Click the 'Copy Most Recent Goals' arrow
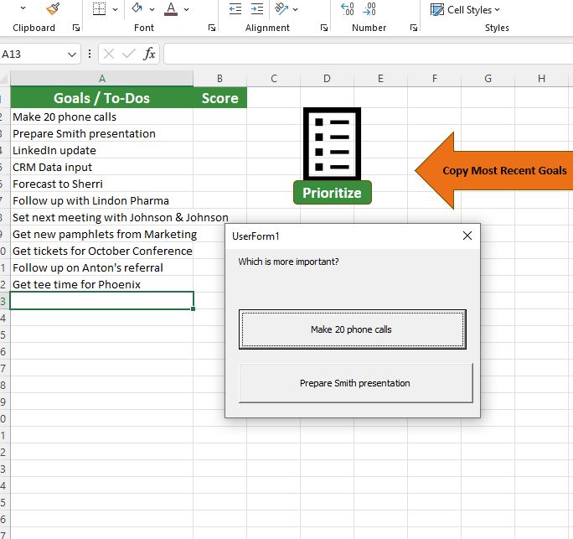 494,171
